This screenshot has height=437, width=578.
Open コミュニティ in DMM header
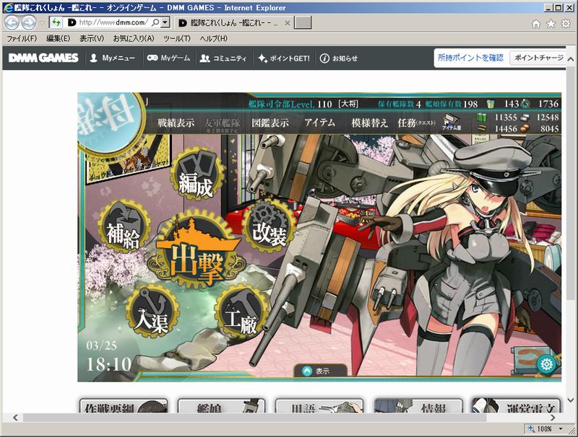click(223, 58)
